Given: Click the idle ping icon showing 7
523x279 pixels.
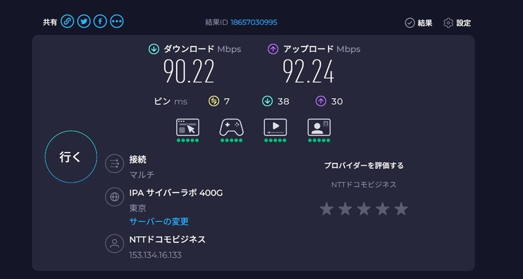Looking at the screenshot, I should (214, 101).
